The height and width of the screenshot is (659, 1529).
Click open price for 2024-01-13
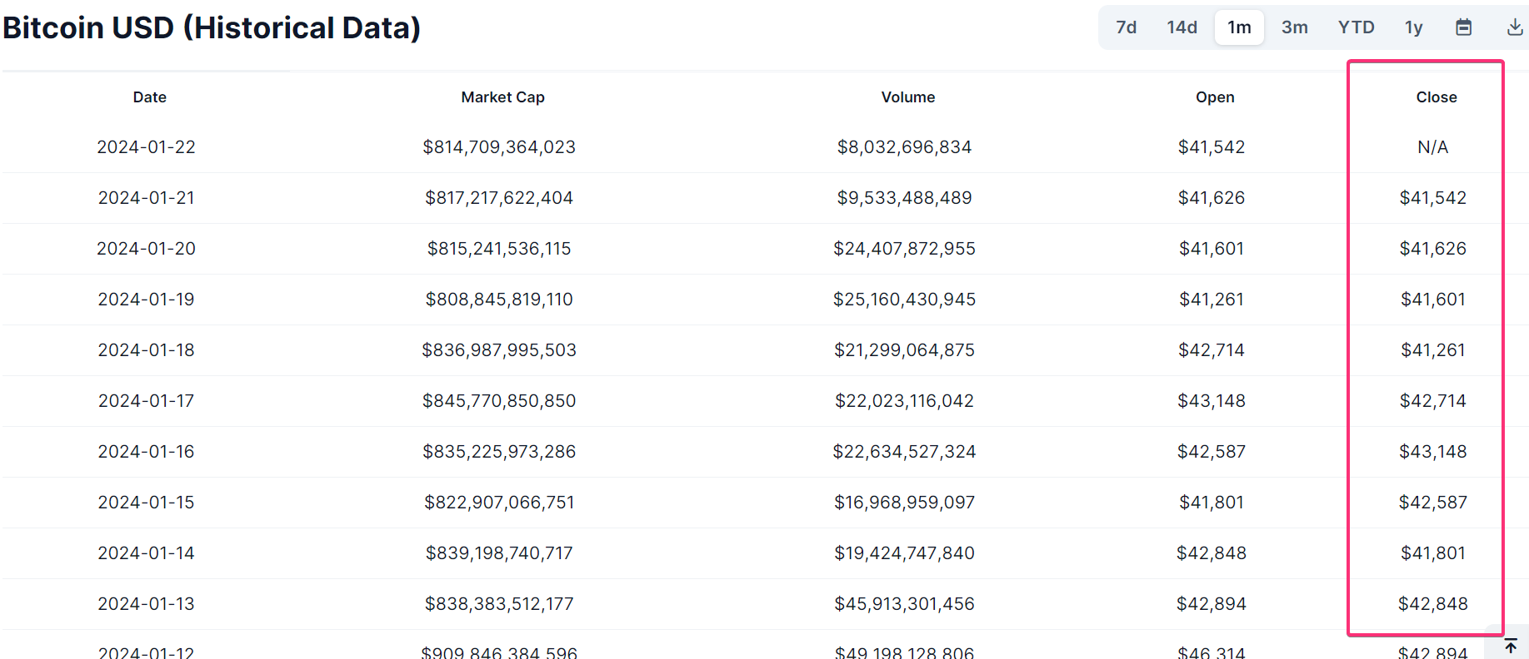click(1212, 604)
